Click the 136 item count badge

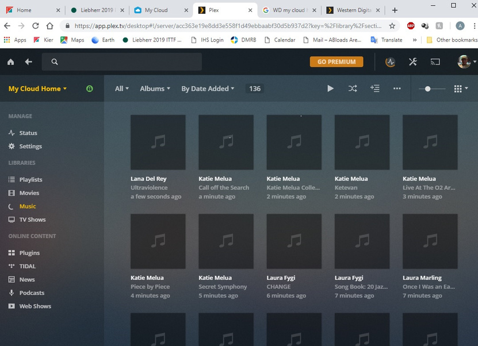coord(255,89)
